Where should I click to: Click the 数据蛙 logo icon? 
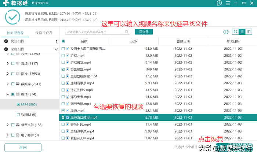pos(6,3)
